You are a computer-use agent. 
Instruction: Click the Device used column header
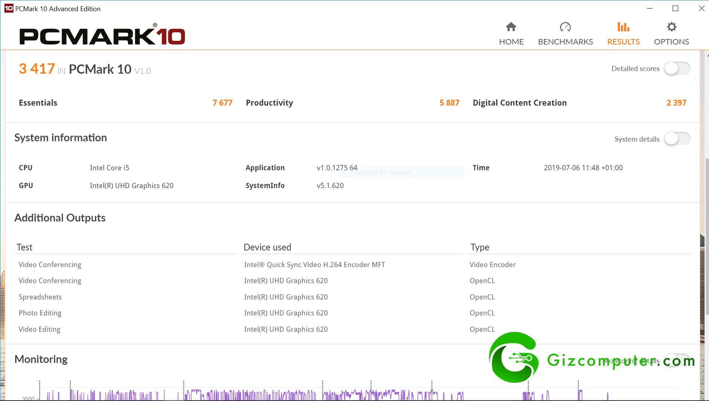(x=267, y=247)
